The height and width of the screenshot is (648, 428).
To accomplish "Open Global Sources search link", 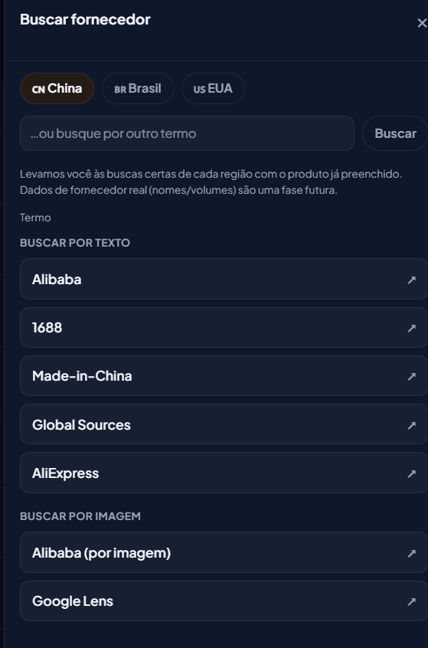I will (224, 424).
